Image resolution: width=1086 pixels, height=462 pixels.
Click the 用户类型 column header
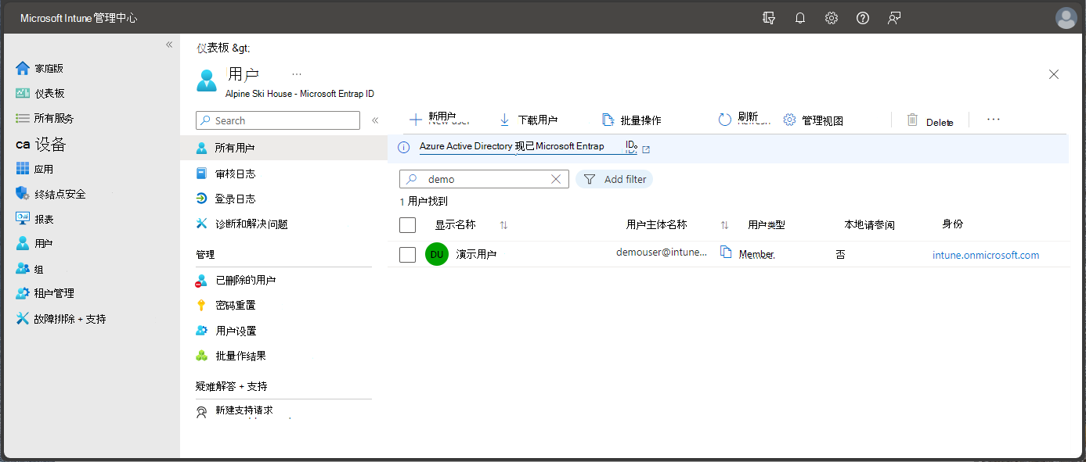click(x=767, y=224)
